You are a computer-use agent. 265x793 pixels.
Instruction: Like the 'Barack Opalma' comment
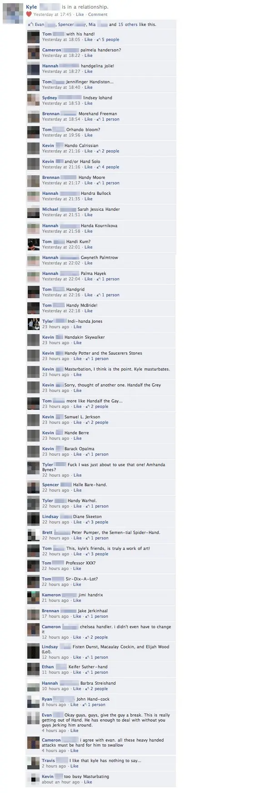click(78, 454)
